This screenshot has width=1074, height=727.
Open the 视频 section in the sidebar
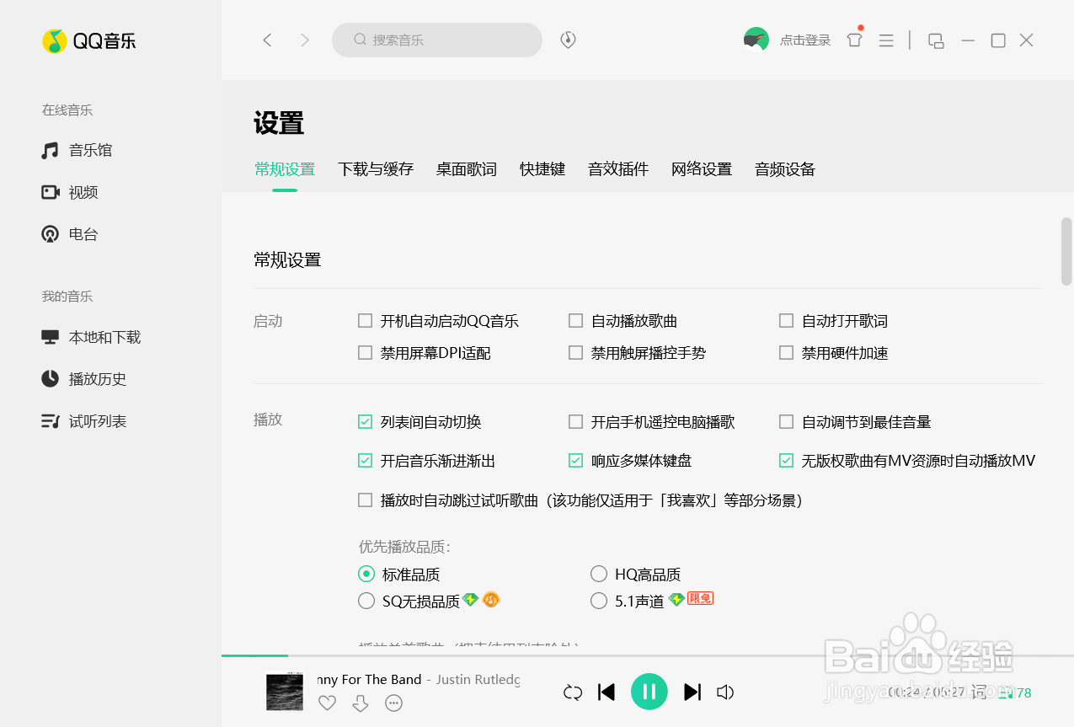tap(83, 192)
